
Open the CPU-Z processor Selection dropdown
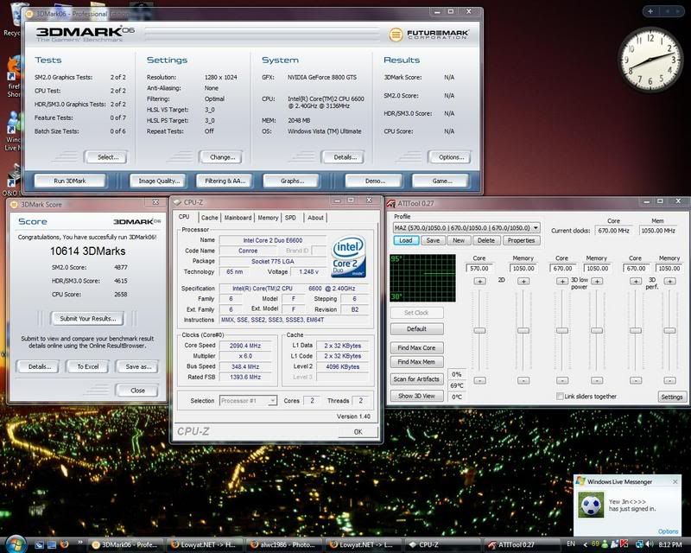248,400
